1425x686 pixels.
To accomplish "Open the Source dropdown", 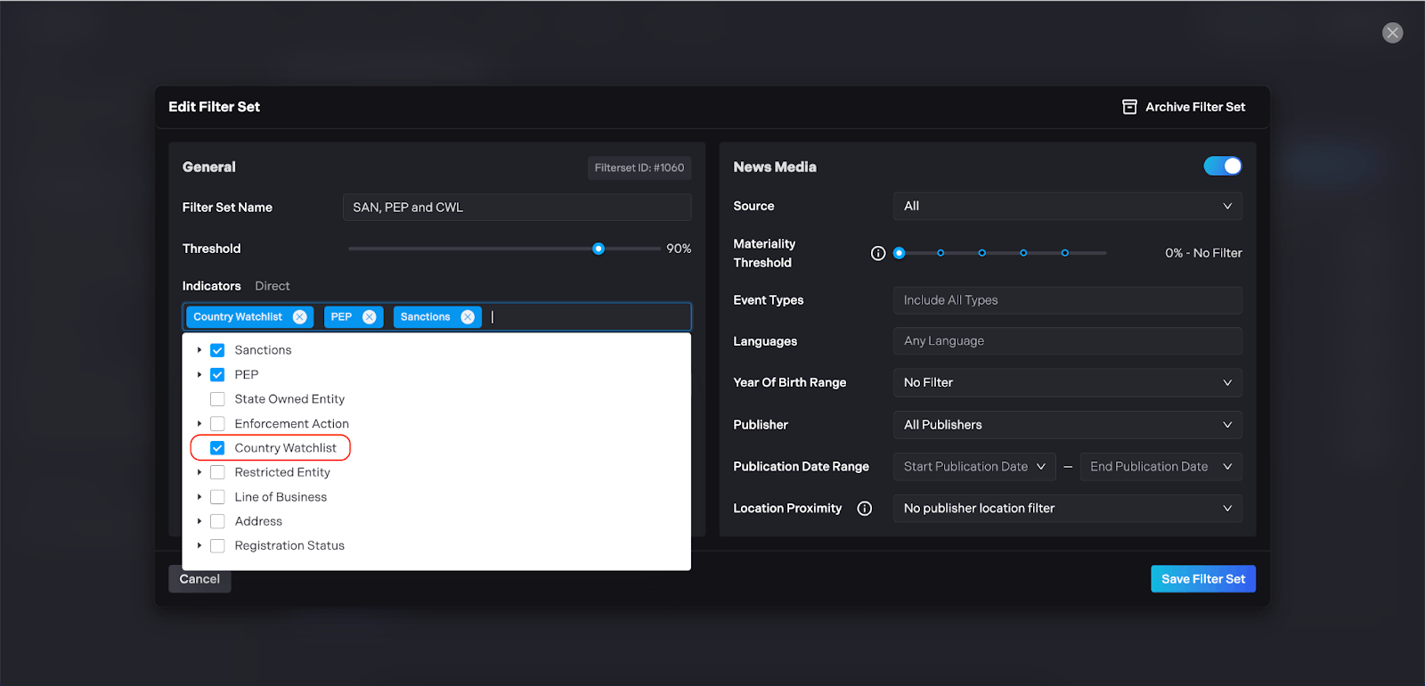I will [1067, 207].
